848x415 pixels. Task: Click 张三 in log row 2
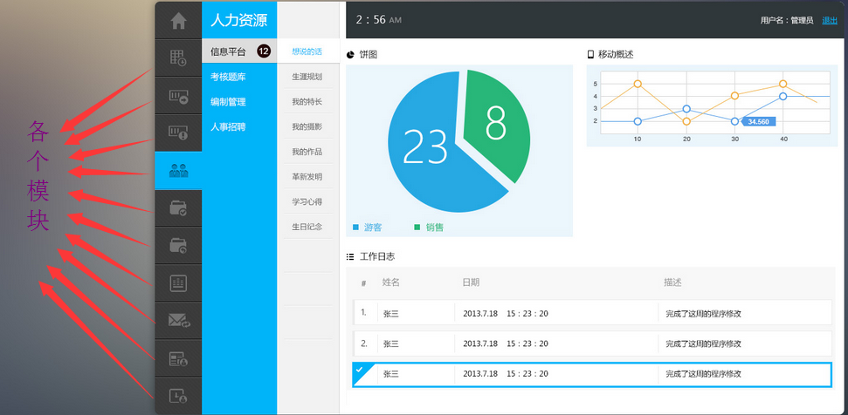(x=391, y=344)
